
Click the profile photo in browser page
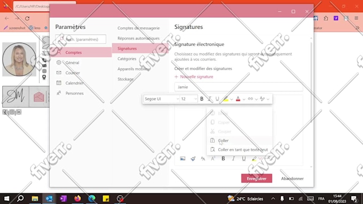pyautogui.click(x=19, y=59)
